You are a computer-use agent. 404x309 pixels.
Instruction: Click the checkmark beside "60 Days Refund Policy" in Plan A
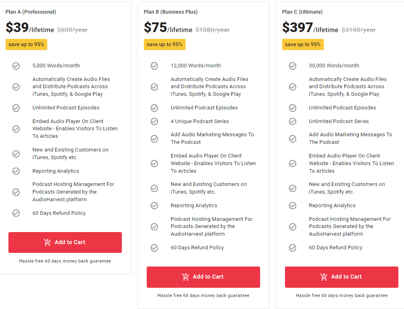click(x=16, y=213)
